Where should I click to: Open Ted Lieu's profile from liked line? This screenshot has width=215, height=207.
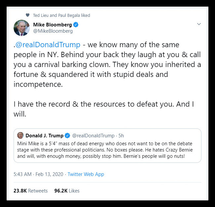click(40, 15)
